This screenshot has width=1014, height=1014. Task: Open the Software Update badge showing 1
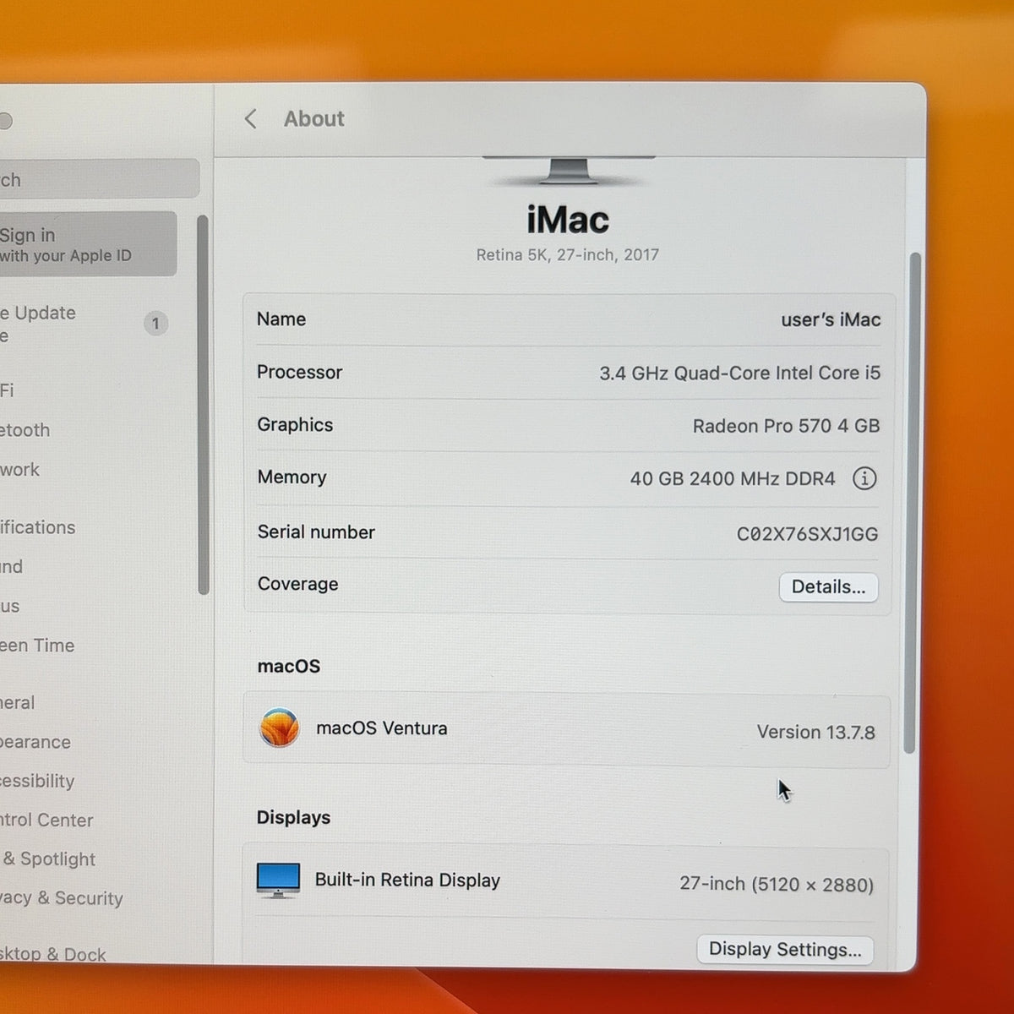point(155,323)
